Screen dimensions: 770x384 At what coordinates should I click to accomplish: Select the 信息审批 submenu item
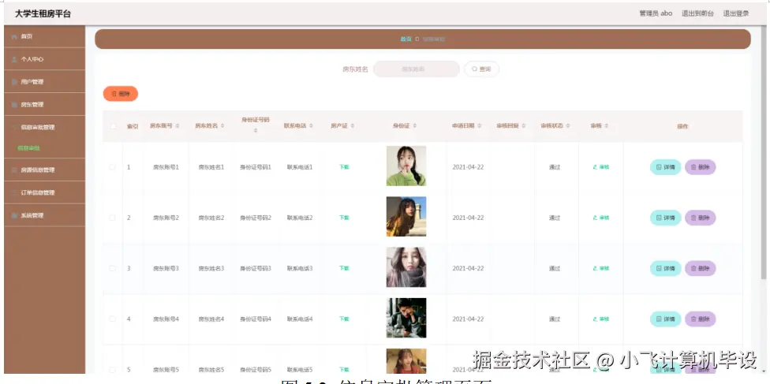click(x=29, y=147)
